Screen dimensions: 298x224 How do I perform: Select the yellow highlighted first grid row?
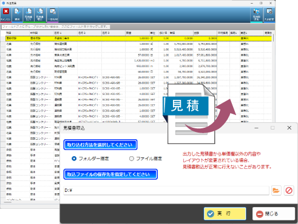point(138,38)
